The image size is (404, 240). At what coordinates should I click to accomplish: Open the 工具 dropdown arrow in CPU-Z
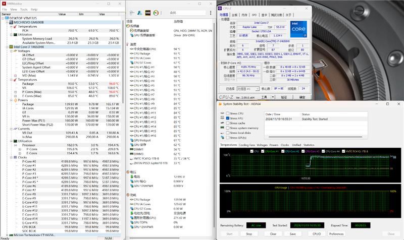[273, 97]
